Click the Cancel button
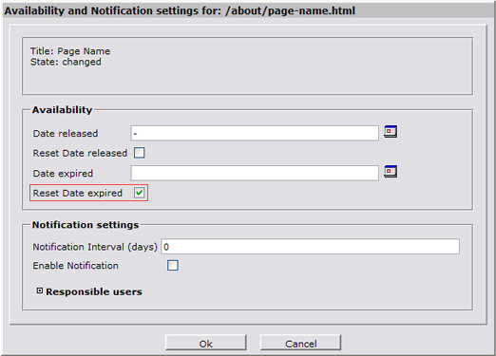 (x=300, y=343)
